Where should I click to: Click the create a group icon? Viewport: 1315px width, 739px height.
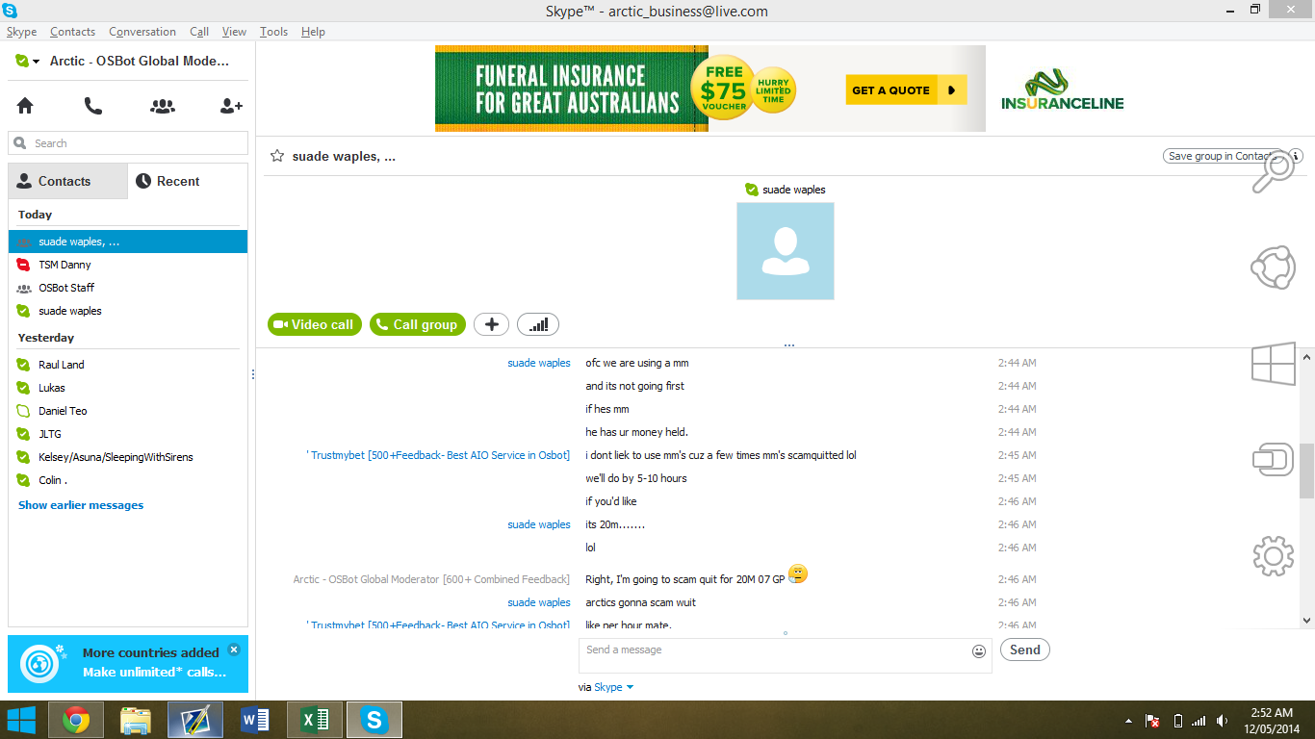pyautogui.click(x=162, y=106)
